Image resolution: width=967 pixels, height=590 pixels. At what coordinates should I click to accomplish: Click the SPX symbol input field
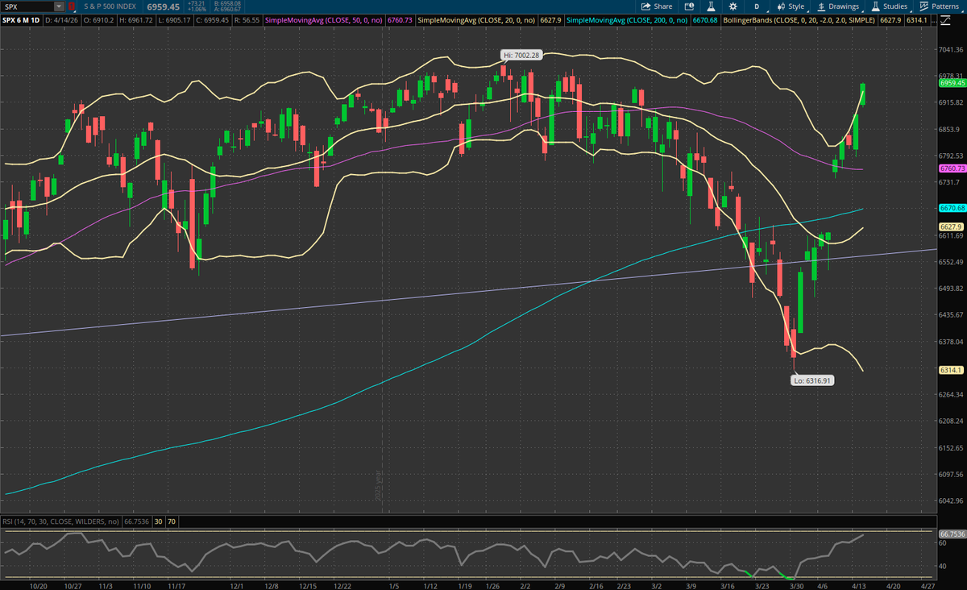click(x=28, y=6)
